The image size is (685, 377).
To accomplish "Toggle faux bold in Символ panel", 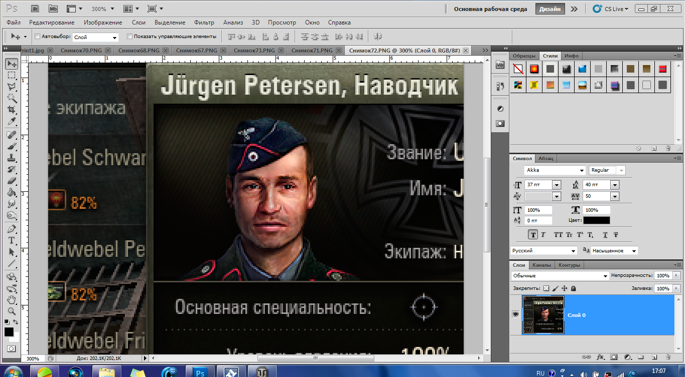I will (x=533, y=234).
